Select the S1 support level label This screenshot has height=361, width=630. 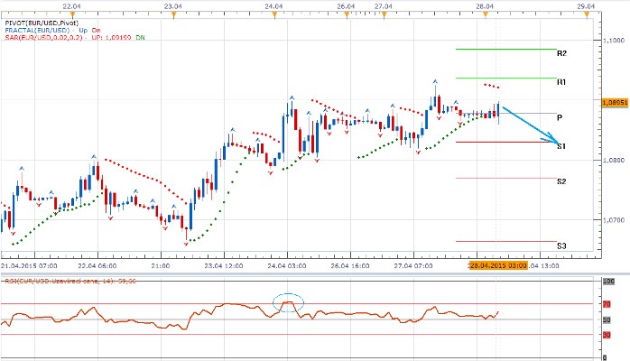[561, 145]
